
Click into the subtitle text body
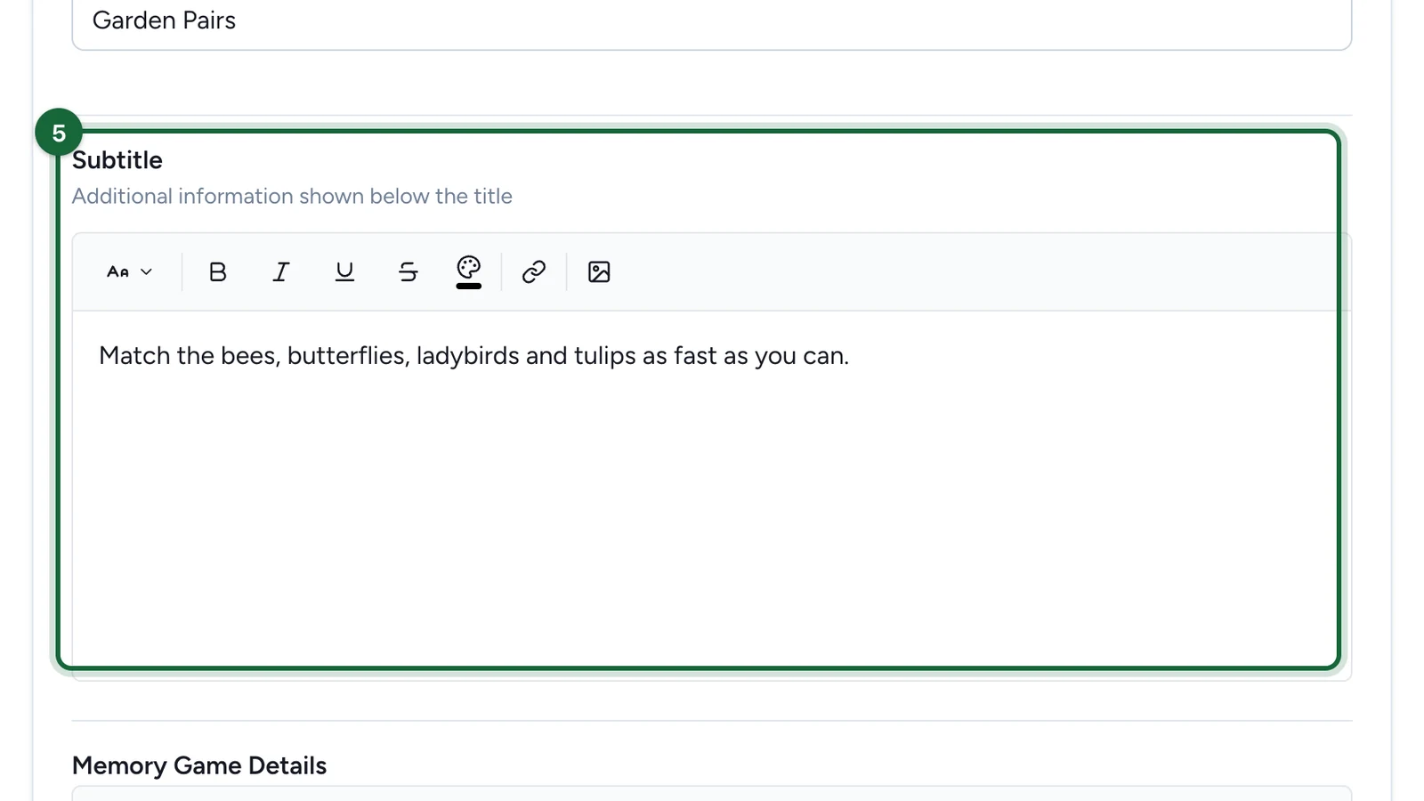pyautogui.click(x=711, y=495)
